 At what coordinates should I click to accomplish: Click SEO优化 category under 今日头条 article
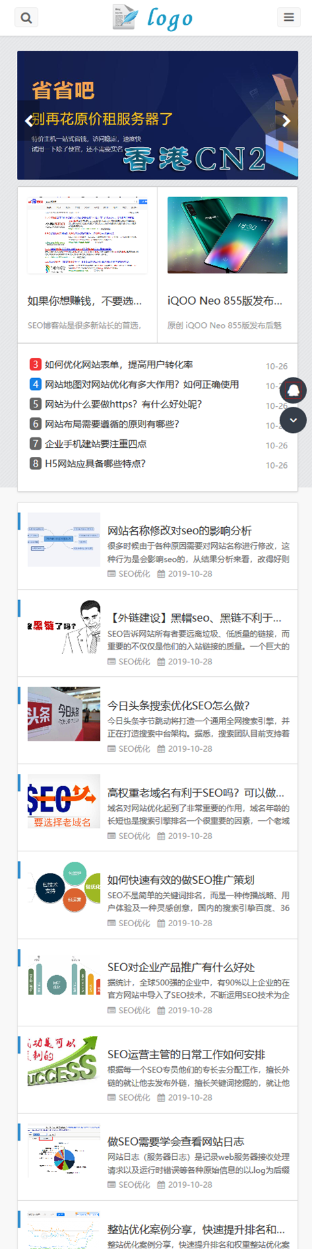pyautogui.click(x=134, y=748)
